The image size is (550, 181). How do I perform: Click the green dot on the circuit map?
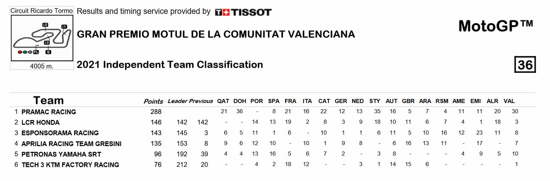(x=25, y=52)
